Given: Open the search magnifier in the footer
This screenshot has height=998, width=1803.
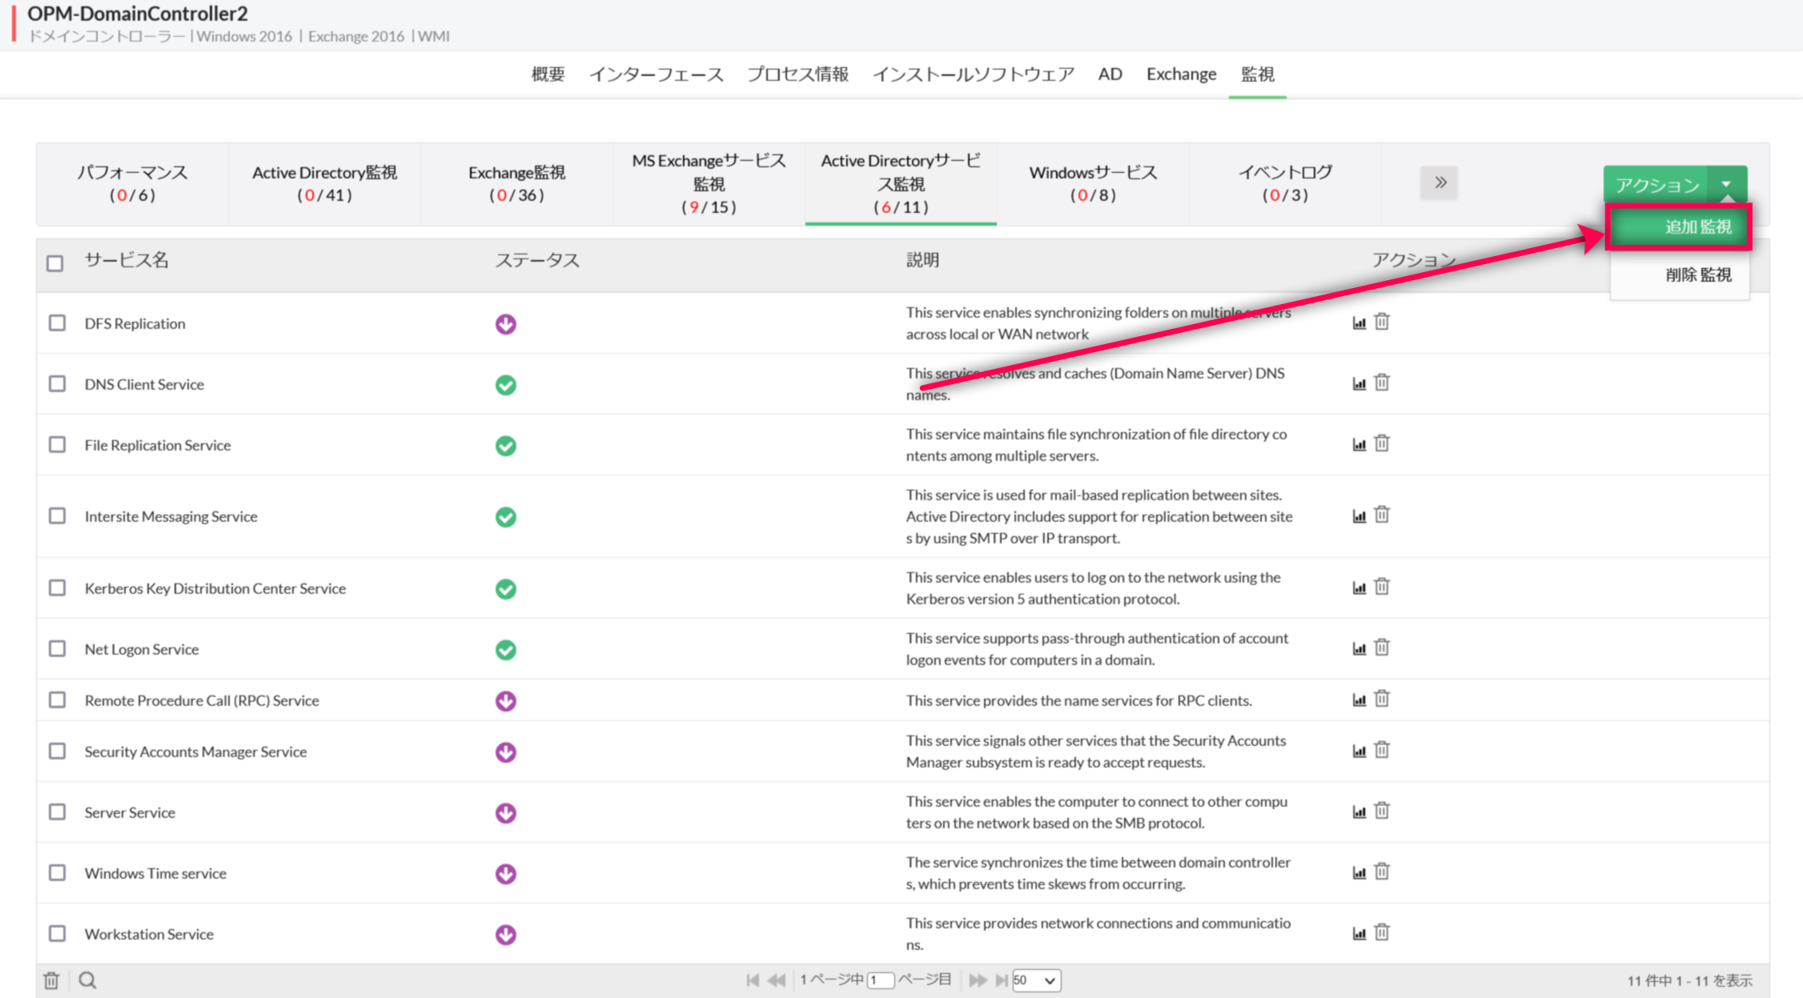Looking at the screenshot, I should [x=88, y=980].
